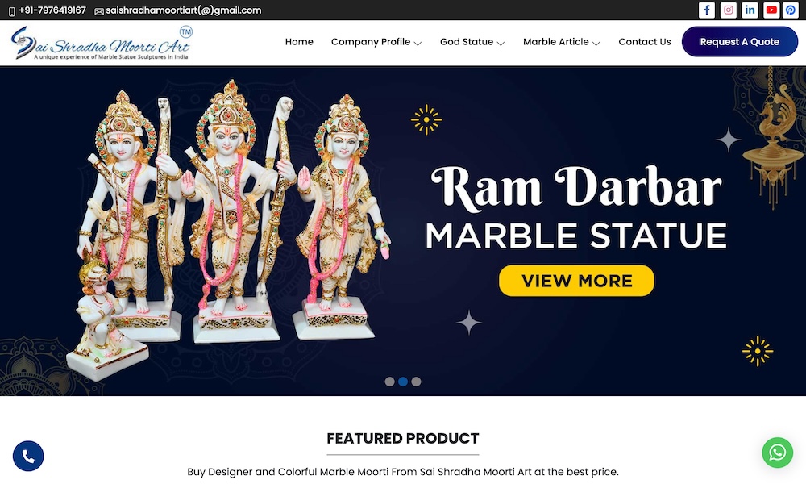Viewport: 806px width, 484px height.
Task: Open the LinkedIn social icon
Action: 750,10
